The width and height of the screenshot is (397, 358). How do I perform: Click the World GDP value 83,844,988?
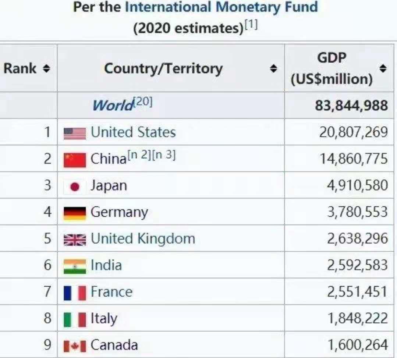coord(351,106)
